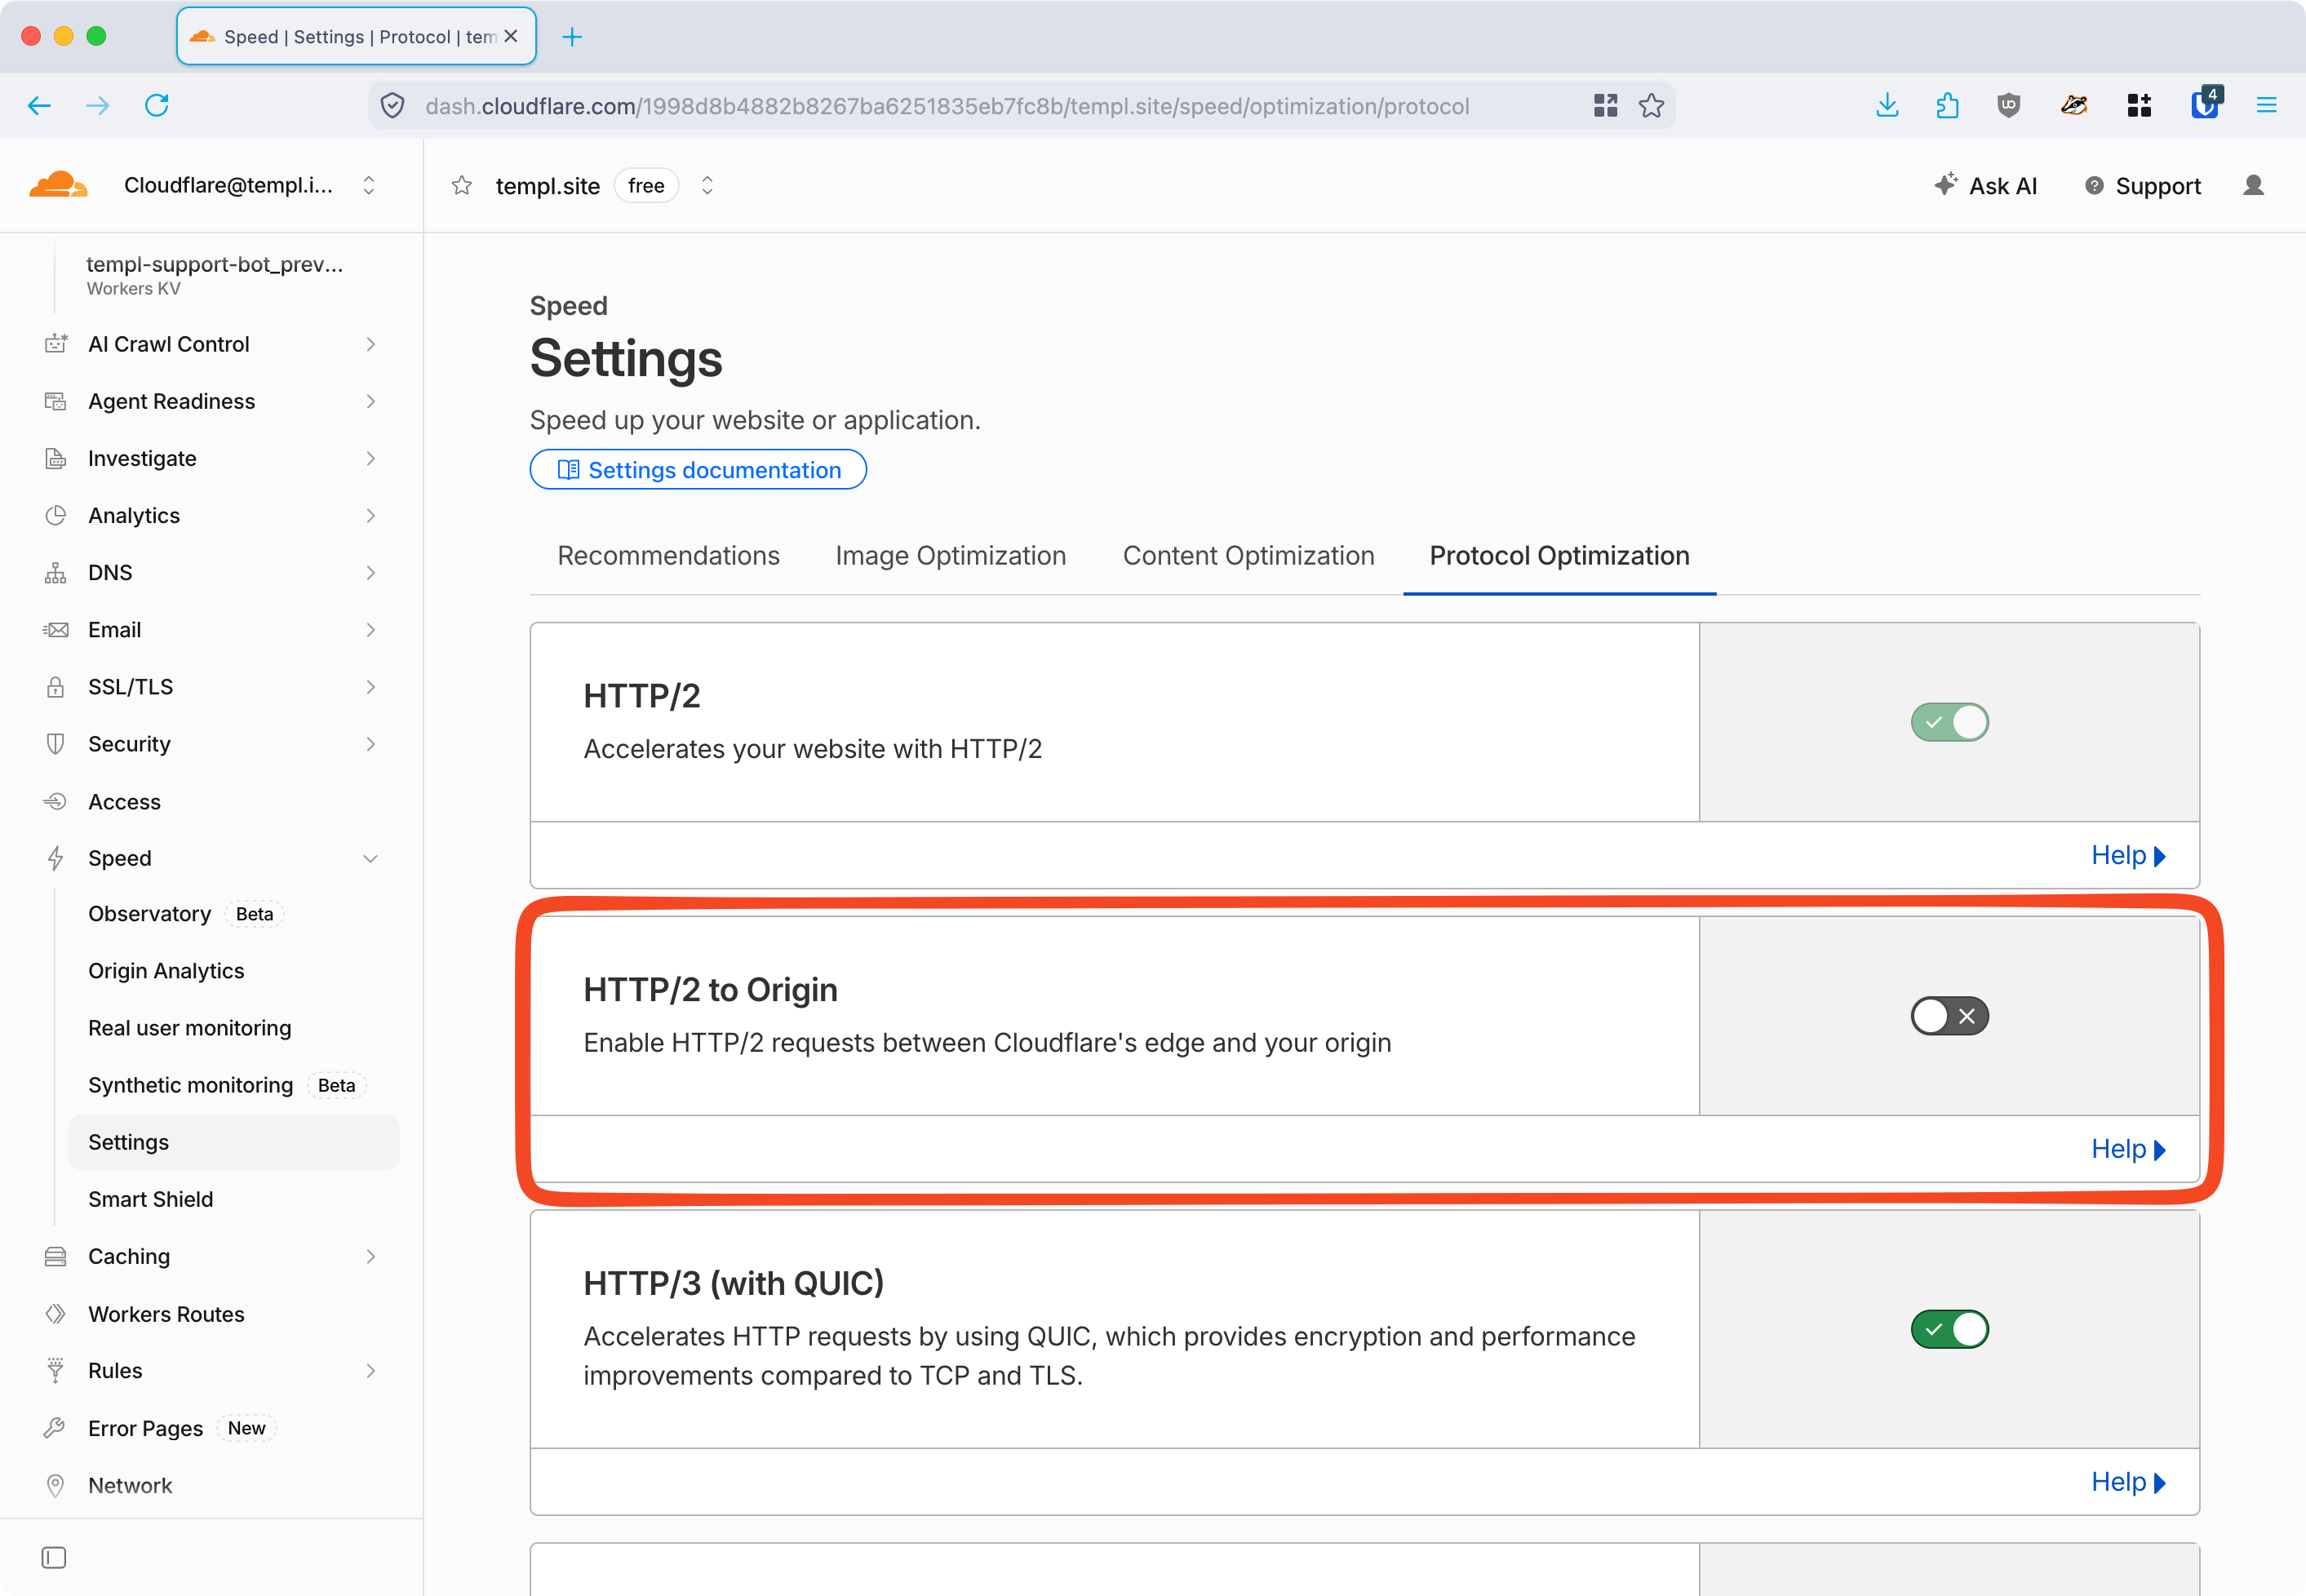Expand Help under HTTP/2 to Origin

tap(2128, 1149)
